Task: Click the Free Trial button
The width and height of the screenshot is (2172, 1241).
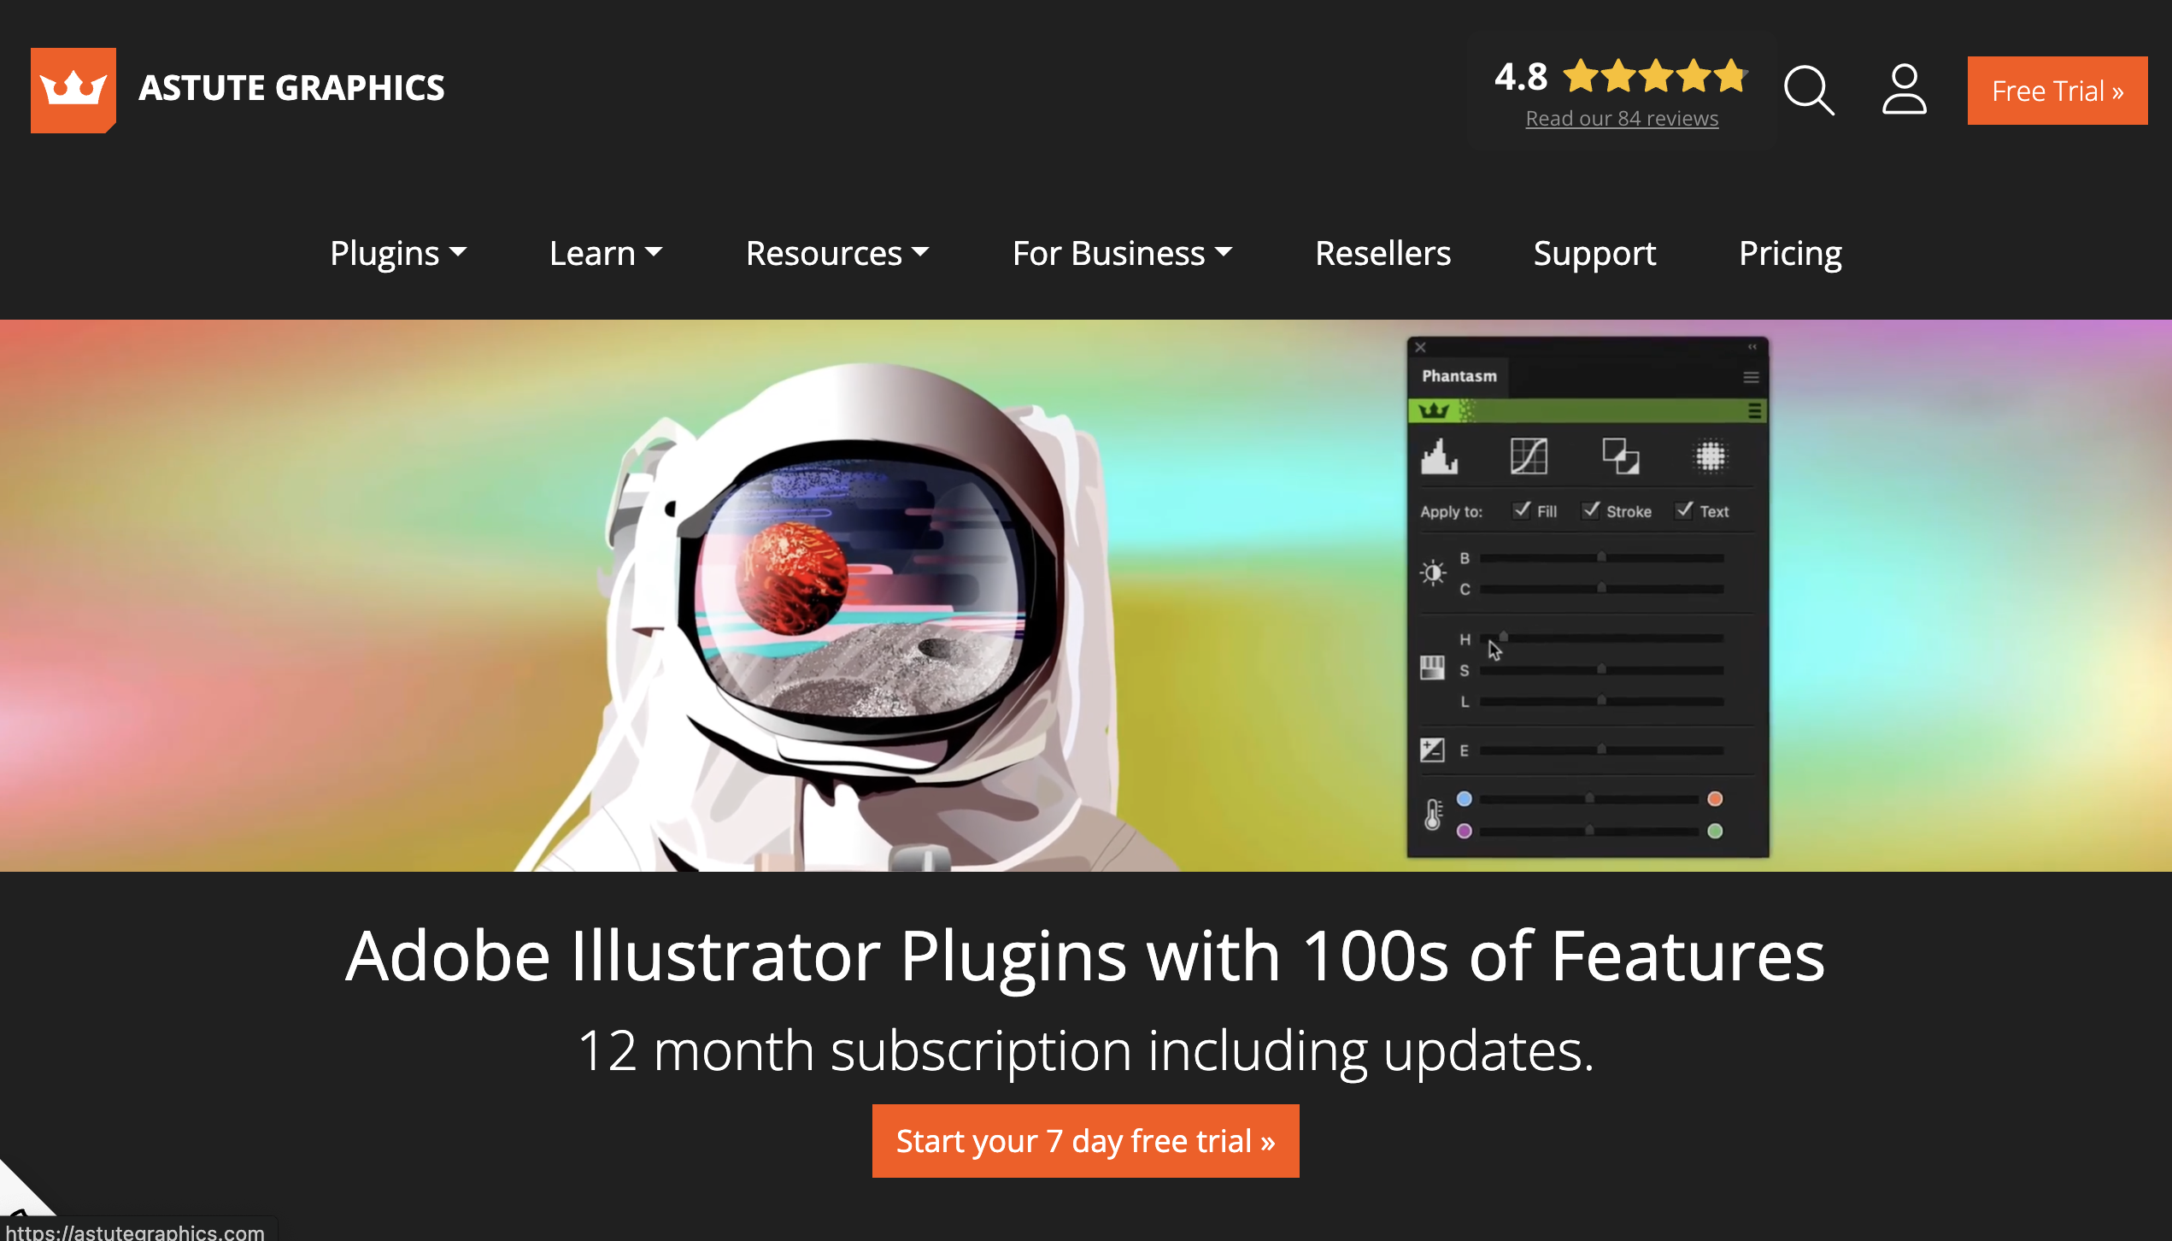Action: (x=2057, y=91)
